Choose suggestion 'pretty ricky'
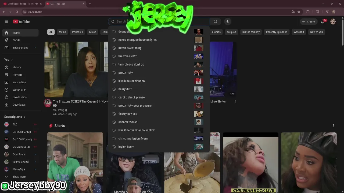This screenshot has width=344, height=193. pos(159,73)
